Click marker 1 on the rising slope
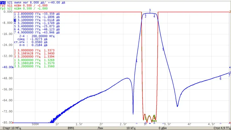This screenshot has height=130, width=231. [x=137, y=61]
